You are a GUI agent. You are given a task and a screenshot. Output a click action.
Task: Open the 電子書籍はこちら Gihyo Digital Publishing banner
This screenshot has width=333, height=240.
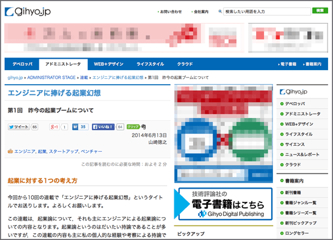[x=223, y=204]
